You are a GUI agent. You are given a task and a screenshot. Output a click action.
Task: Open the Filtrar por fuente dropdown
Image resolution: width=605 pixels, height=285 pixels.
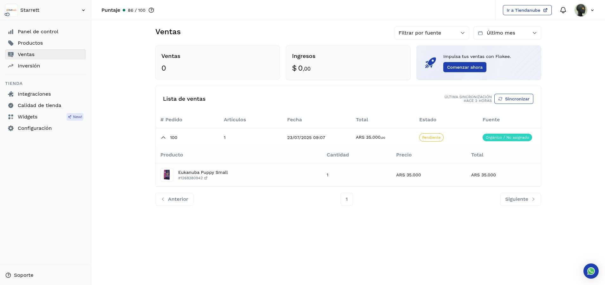431,33
